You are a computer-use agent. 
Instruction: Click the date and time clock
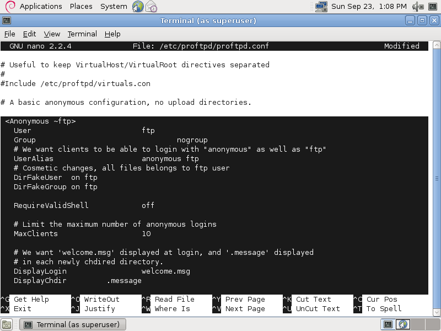point(369,6)
